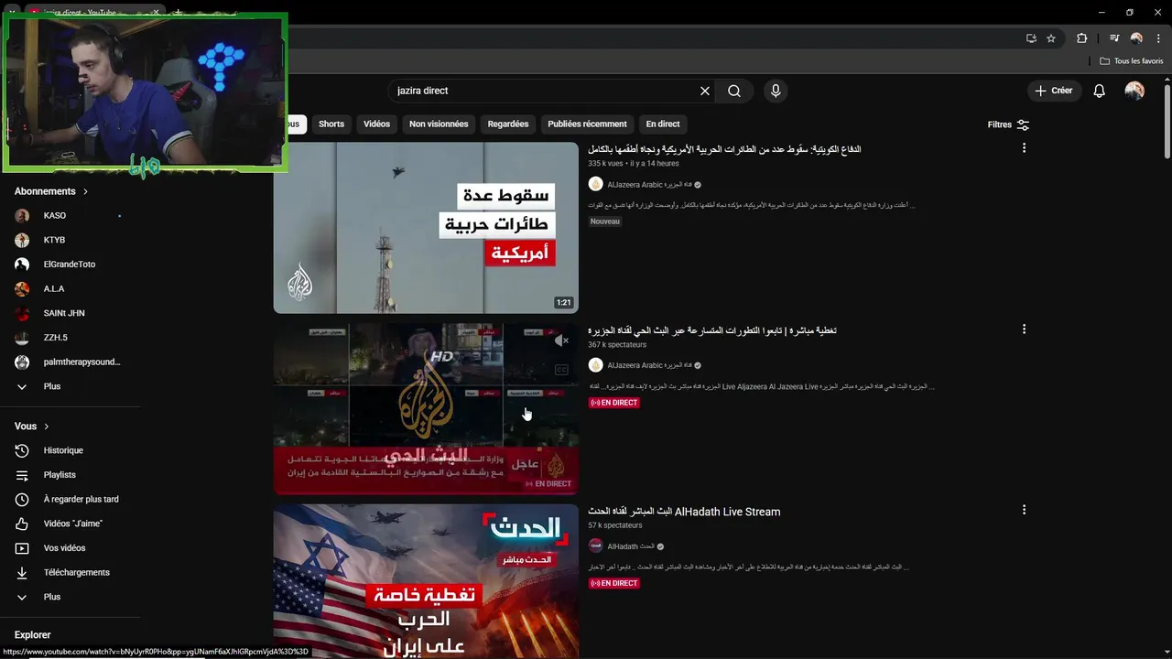Viewport: 1172px width, 659px height.
Task: Clear the YouTube search box text
Action: tap(705, 91)
